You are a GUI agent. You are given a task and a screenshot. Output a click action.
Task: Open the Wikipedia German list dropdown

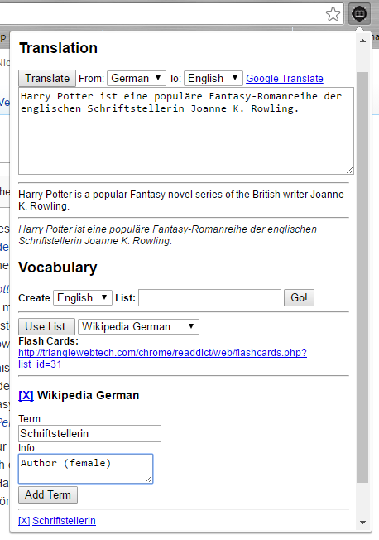(x=138, y=326)
